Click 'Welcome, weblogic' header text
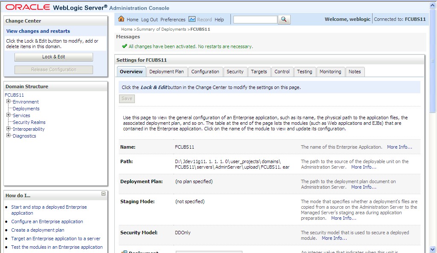 [347, 19]
